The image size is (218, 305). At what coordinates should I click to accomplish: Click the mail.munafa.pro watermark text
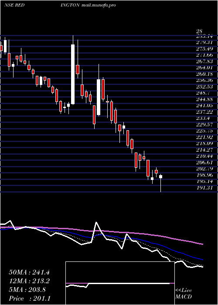pos(98,5)
